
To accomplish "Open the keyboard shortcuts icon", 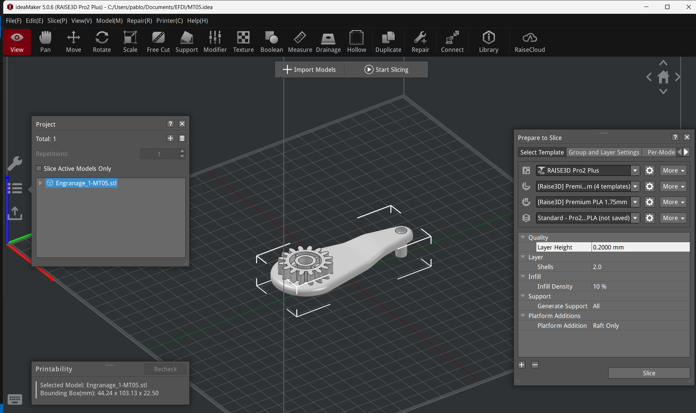I will pyautogui.click(x=15, y=399).
